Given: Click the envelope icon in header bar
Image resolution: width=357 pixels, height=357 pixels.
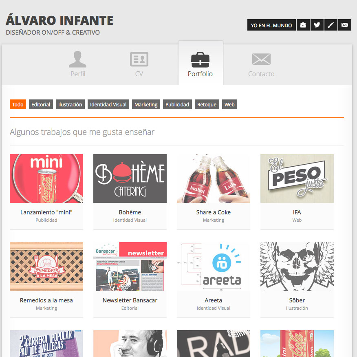Looking at the screenshot, I should point(345,25).
